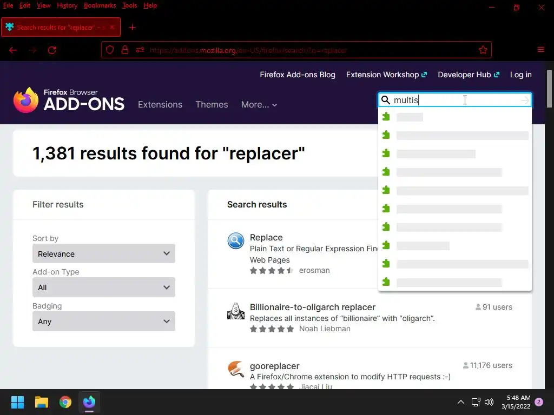This screenshot has height=415, width=554.
Task: Click the padlock site security icon
Action: (x=125, y=50)
